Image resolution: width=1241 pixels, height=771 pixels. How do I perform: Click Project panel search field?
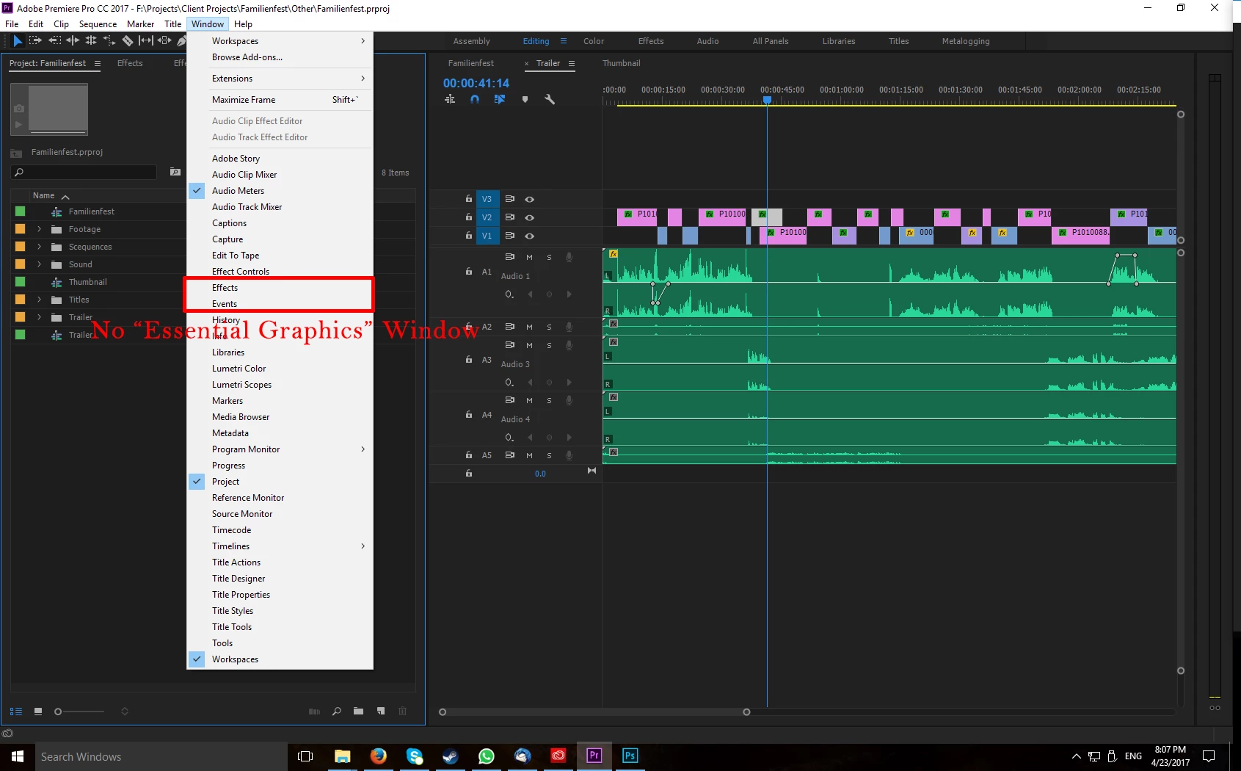tap(84, 172)
